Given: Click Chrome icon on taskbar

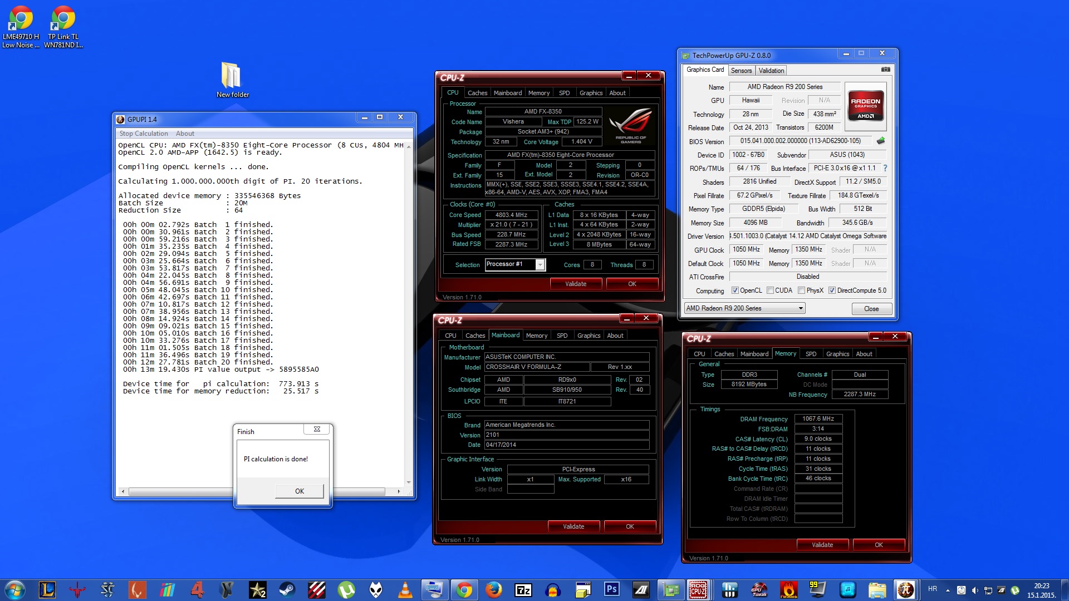Looking at the screenshot, I should click(x=464, y=589).
